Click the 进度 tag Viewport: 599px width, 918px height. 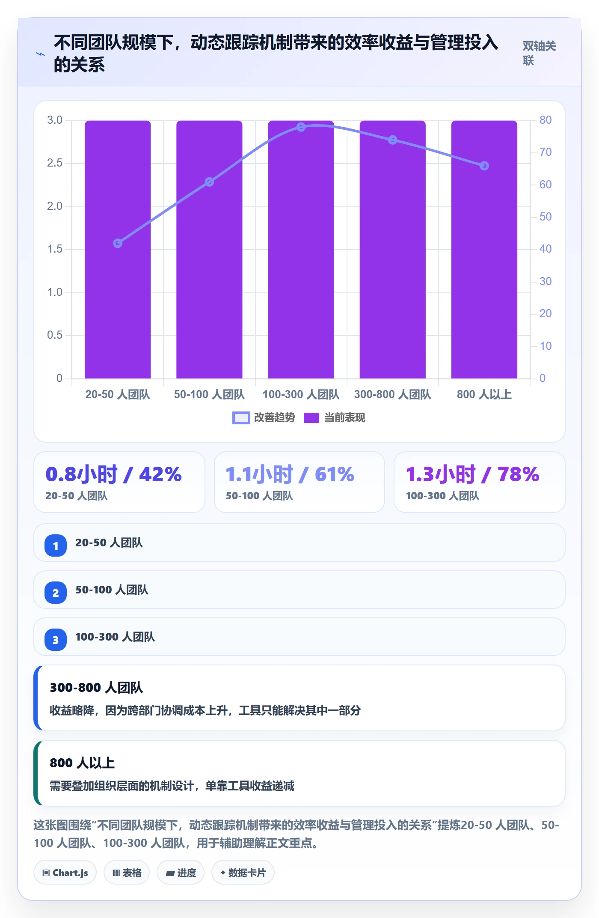181,873
